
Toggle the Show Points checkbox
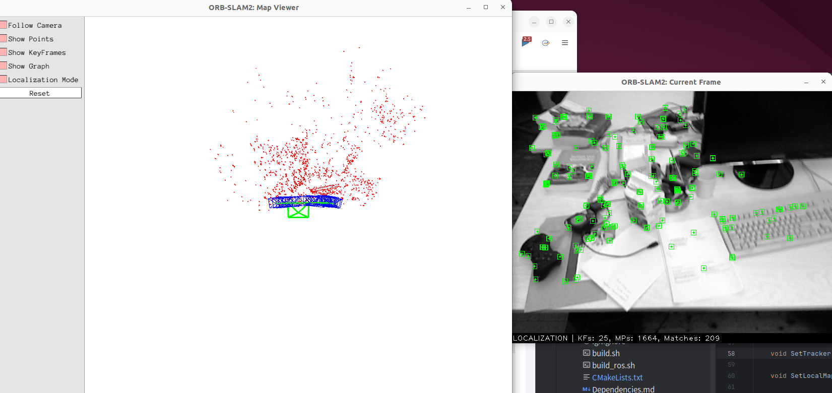pos(4,38)
